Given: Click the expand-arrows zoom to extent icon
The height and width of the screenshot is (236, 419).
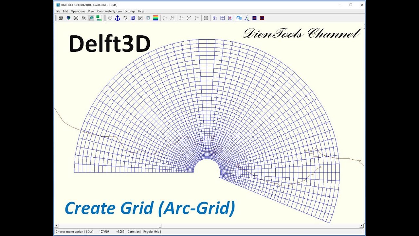Looking at the screenshot, I should 76,18.
